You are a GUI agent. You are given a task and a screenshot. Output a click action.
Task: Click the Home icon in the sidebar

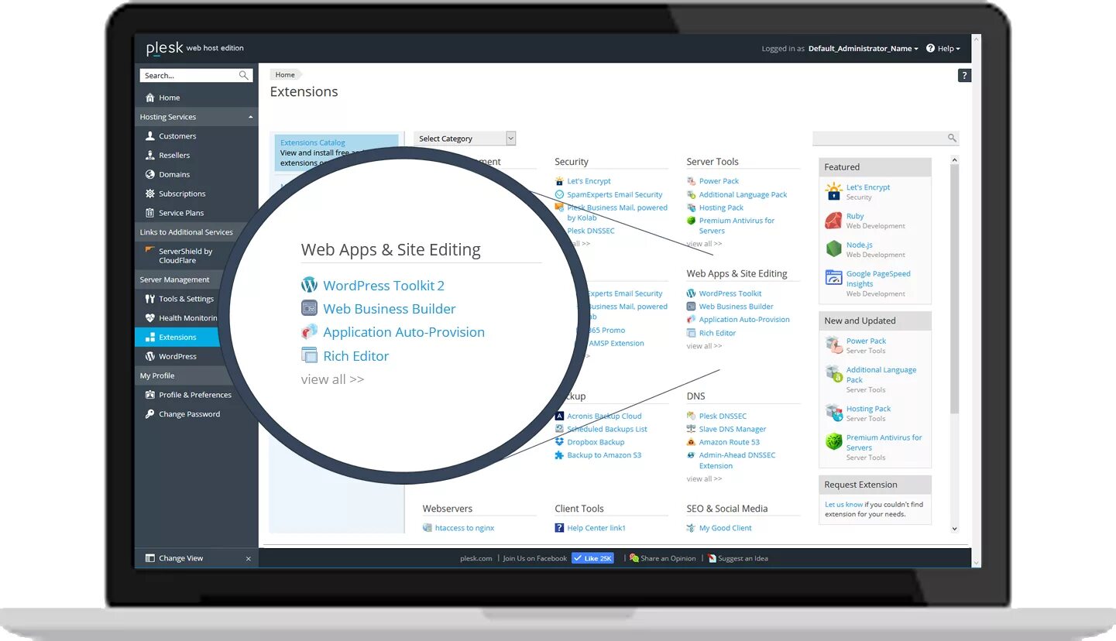click(x=150, y=98)
